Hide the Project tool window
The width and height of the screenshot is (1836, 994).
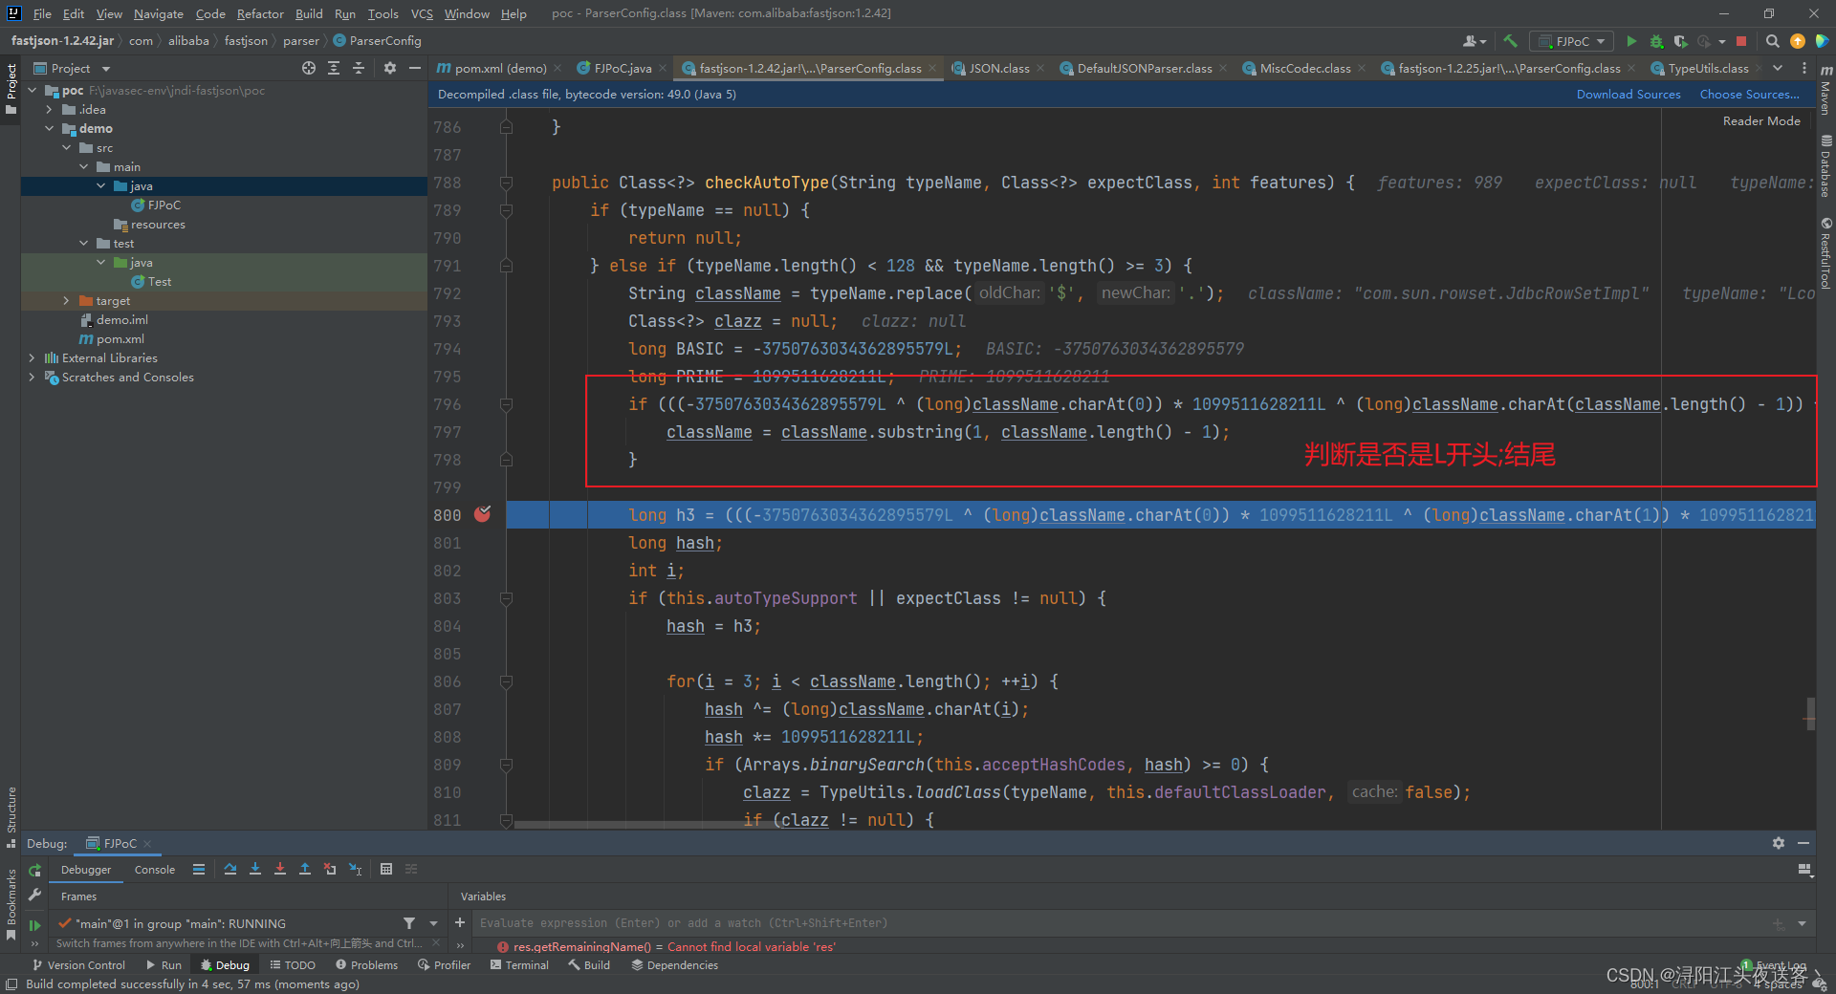click(414, 68)
